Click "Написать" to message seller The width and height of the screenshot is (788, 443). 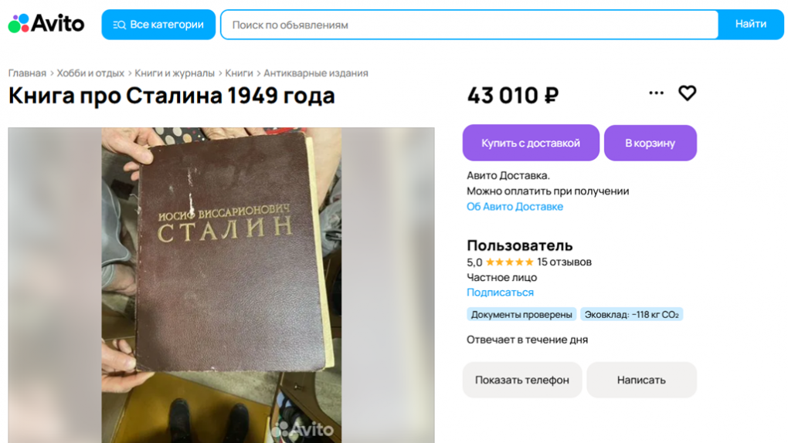point(641,380)
